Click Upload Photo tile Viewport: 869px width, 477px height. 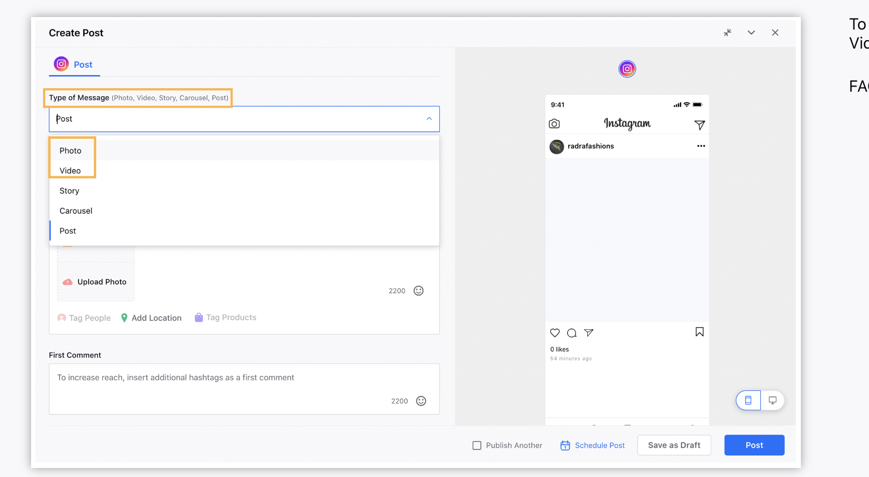tap(96, 282)
